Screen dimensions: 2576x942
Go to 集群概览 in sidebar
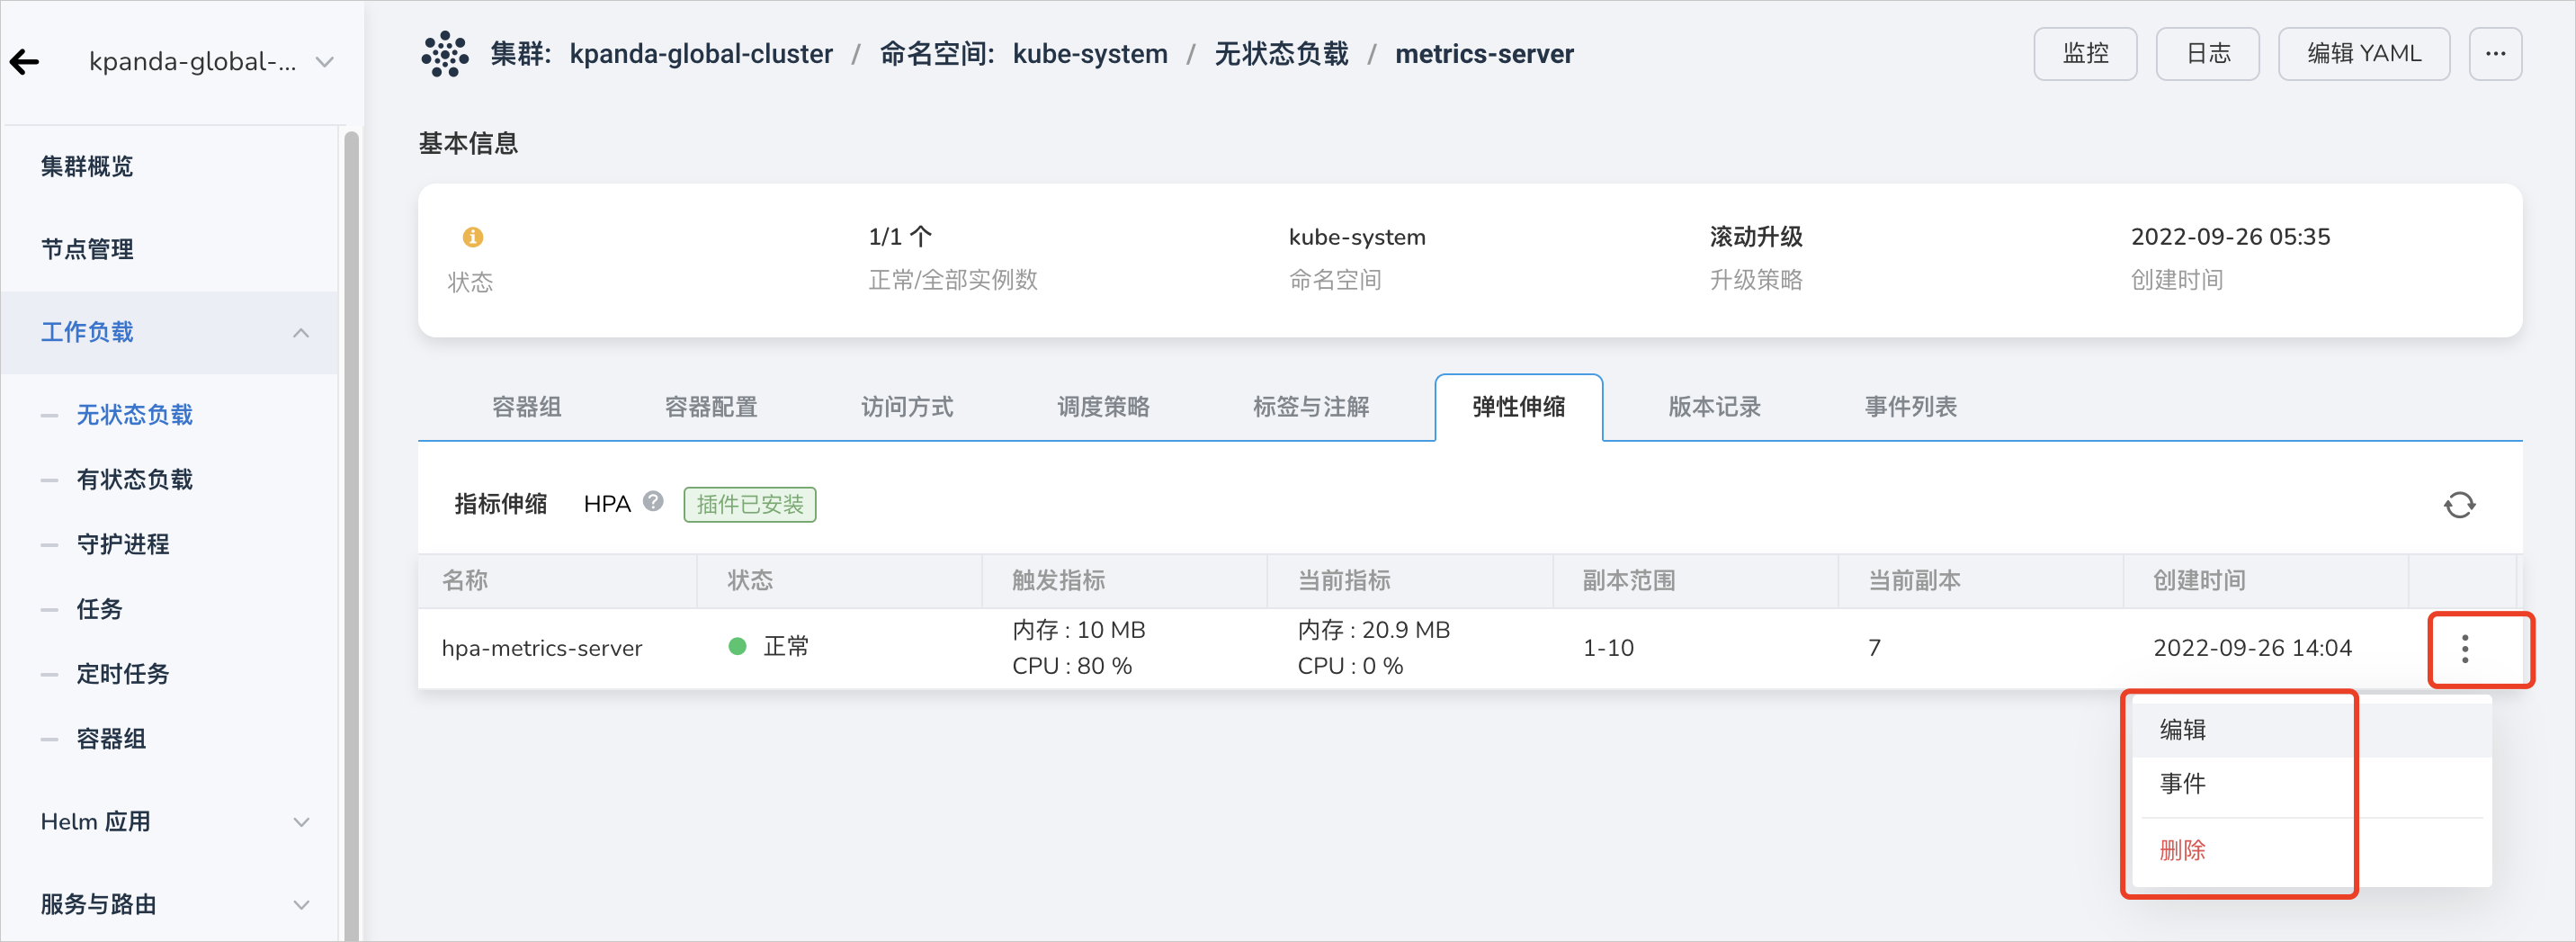87,166
